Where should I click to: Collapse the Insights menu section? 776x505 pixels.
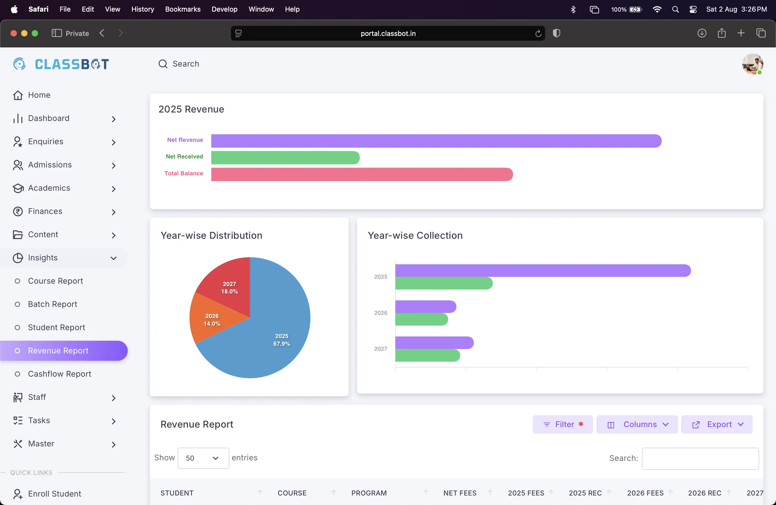[x=113, y=258]
